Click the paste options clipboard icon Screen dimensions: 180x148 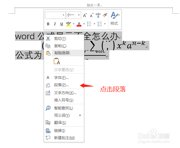coord(48,53)
